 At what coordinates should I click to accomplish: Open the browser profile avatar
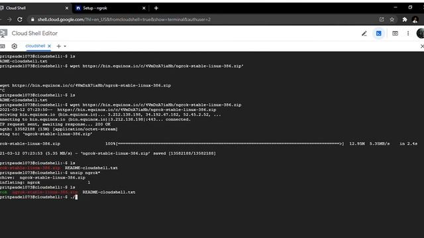[x=415, y=19]
